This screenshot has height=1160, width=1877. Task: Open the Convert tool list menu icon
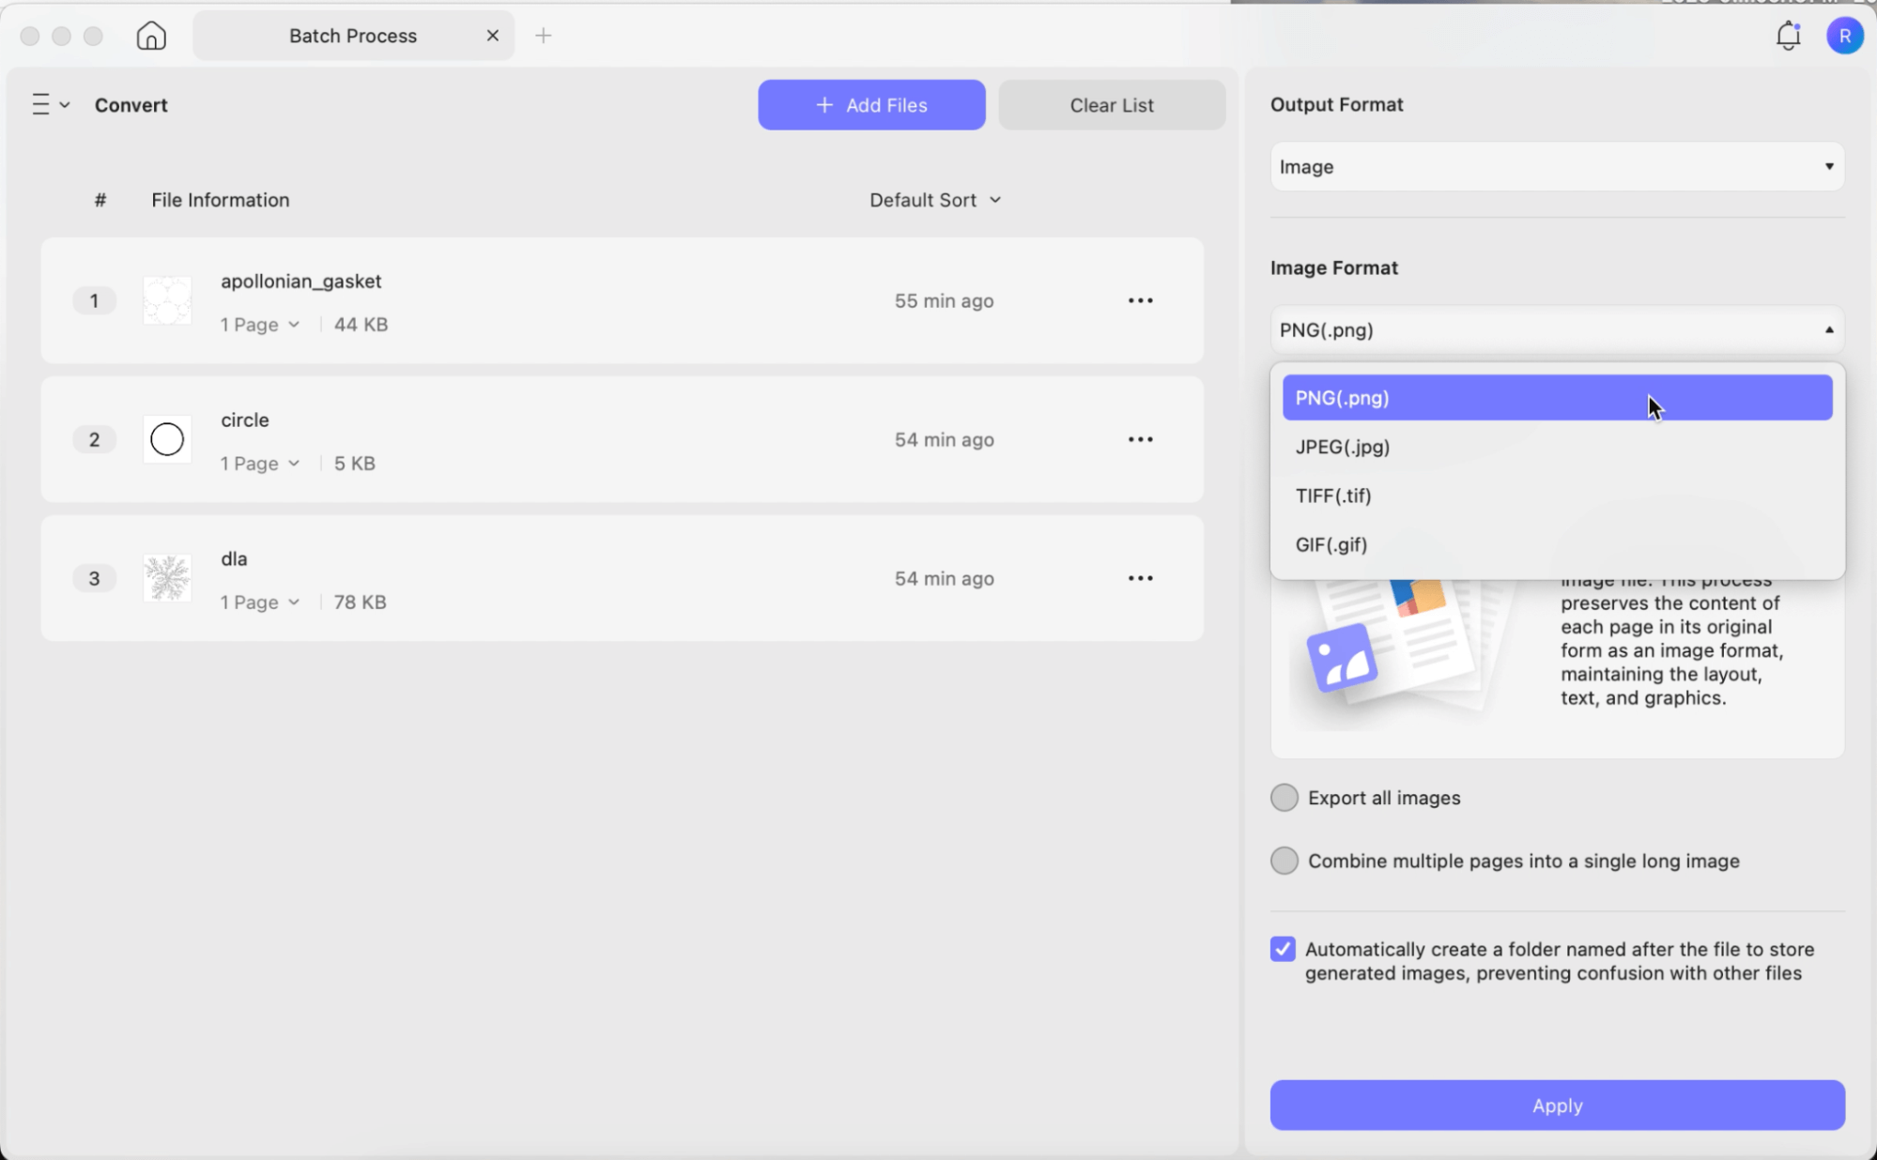coord(51,104)
